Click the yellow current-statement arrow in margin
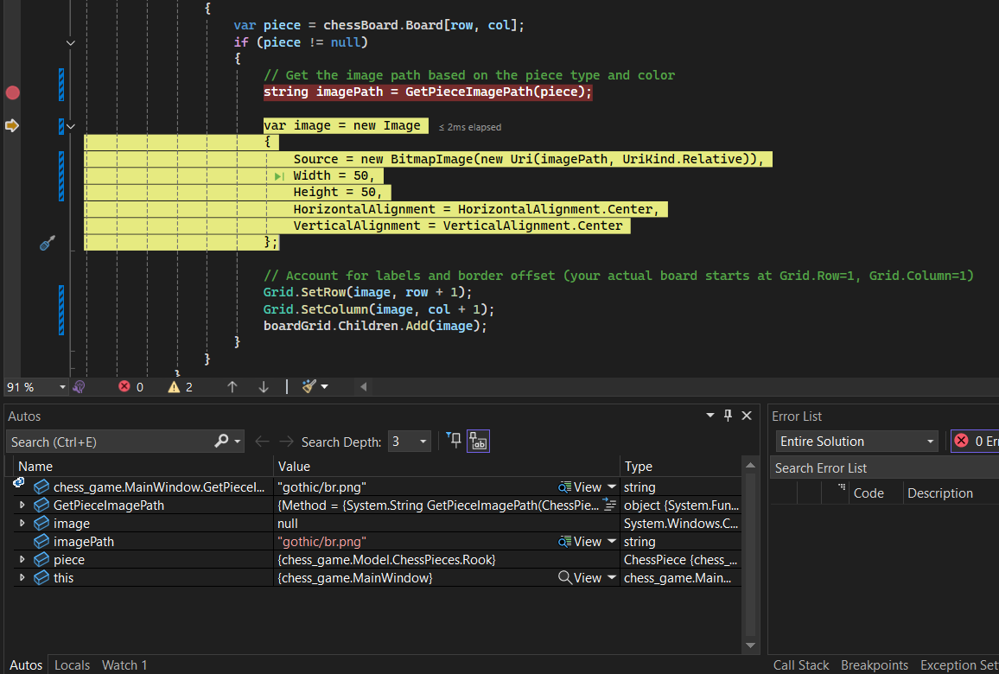Image resolution: width=999 pixels, height=674 pixels. [12, 125]
